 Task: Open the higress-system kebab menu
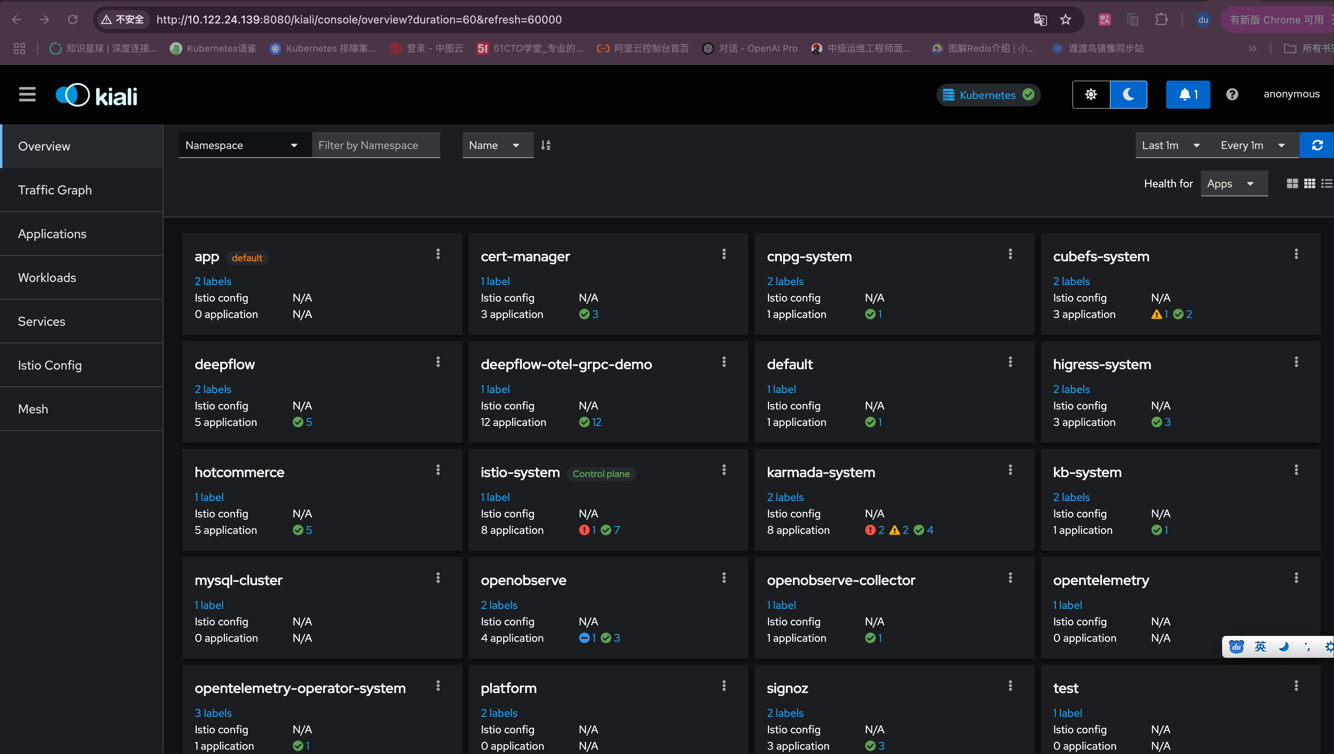pos(1296,362)
